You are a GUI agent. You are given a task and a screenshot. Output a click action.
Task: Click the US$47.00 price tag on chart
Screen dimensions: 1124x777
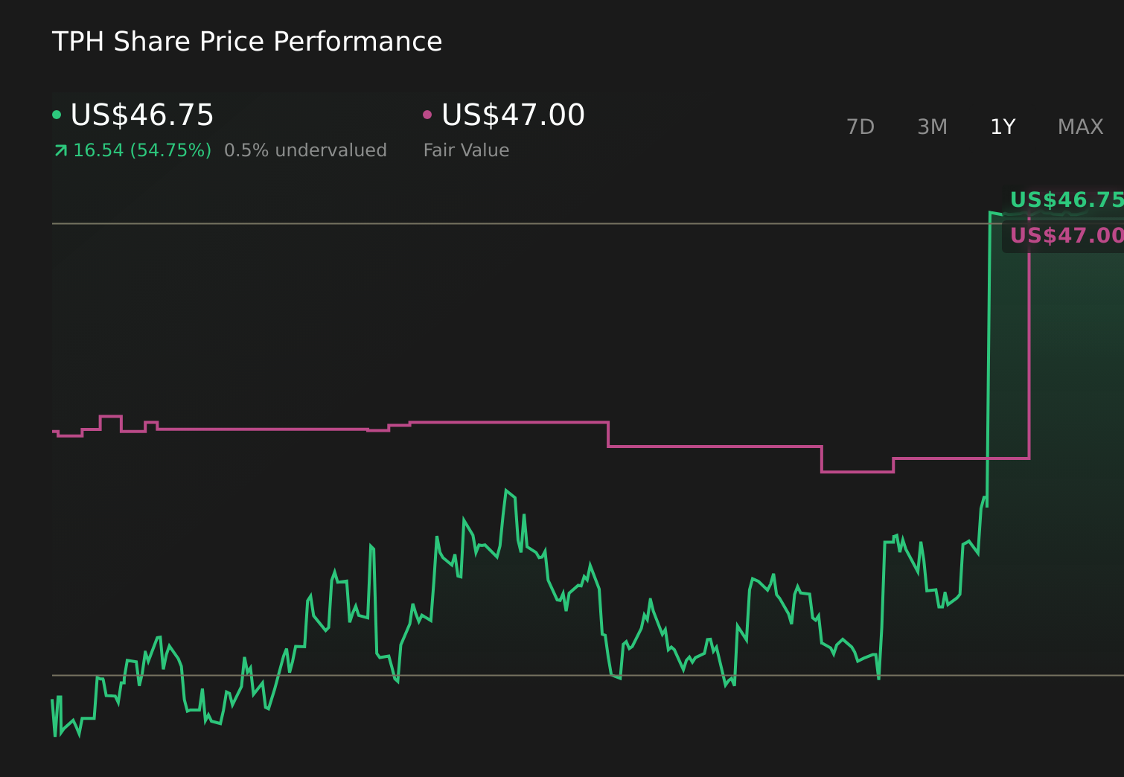1066,236
